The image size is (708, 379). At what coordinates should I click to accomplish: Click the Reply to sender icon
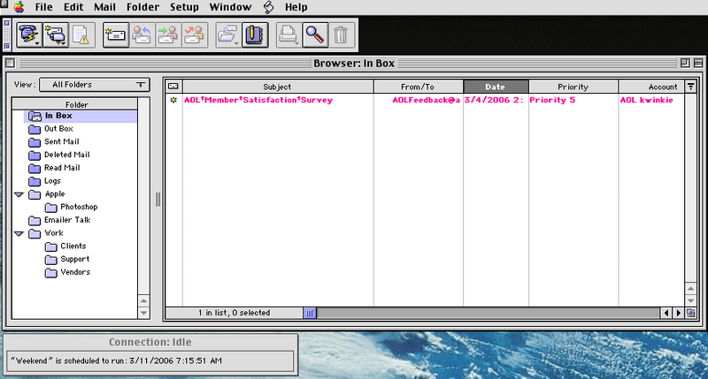142,34
